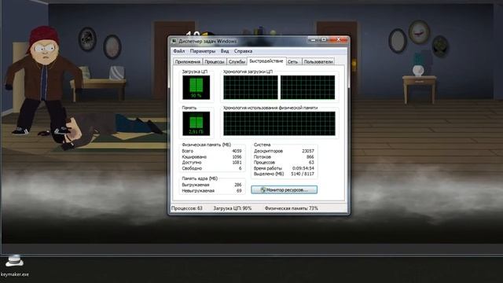Click status bar Процессов: 63
Screen dimensions: 503x283
[x=187, y=208]
